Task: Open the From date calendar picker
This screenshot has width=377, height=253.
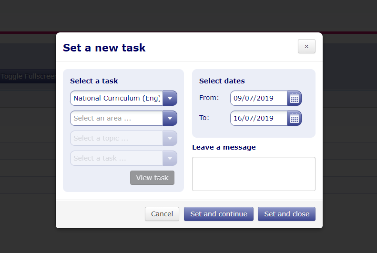Action: pyautogui.click(x=294, y=98)
